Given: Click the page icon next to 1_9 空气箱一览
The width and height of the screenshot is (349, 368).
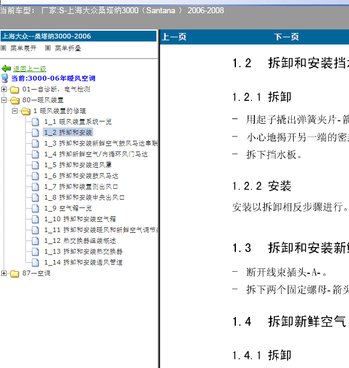Looking at the screenshot, I should 36,208.
